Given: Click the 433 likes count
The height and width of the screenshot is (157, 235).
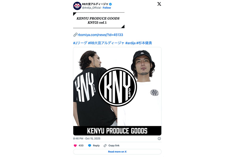Looking at the screenshot, I should (x=81, y=145).
